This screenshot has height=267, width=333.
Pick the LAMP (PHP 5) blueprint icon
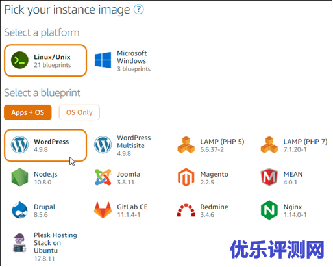point(186,145)
